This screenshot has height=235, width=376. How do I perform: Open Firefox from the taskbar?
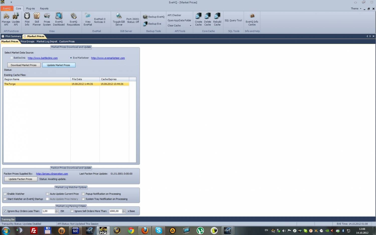point(145,230)
